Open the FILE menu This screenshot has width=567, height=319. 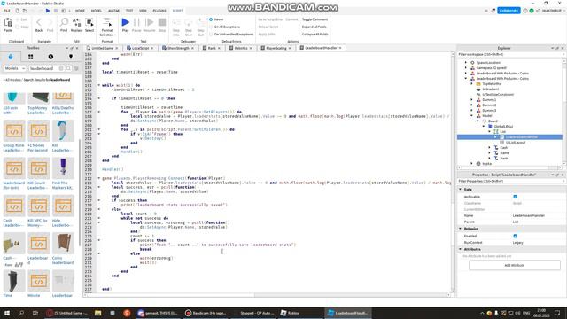tap(6, 11)
